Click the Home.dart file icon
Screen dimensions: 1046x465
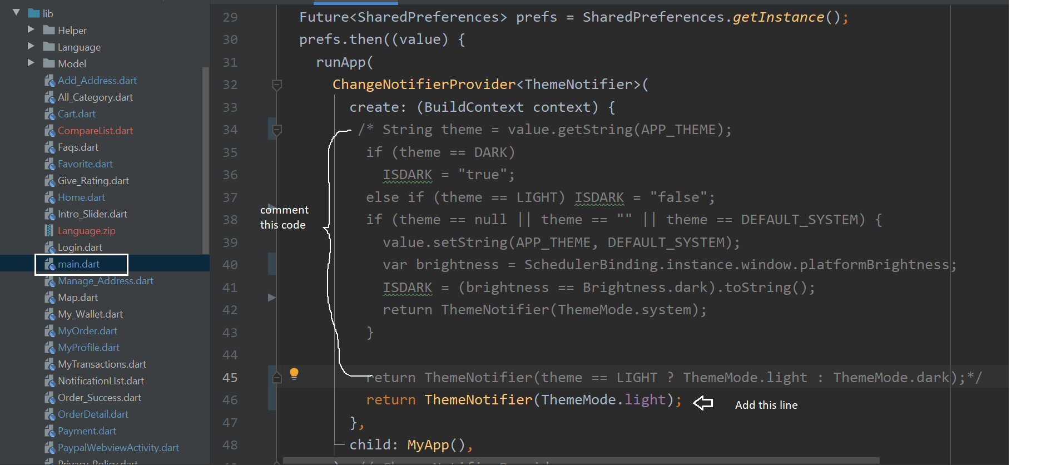(50, 197)
